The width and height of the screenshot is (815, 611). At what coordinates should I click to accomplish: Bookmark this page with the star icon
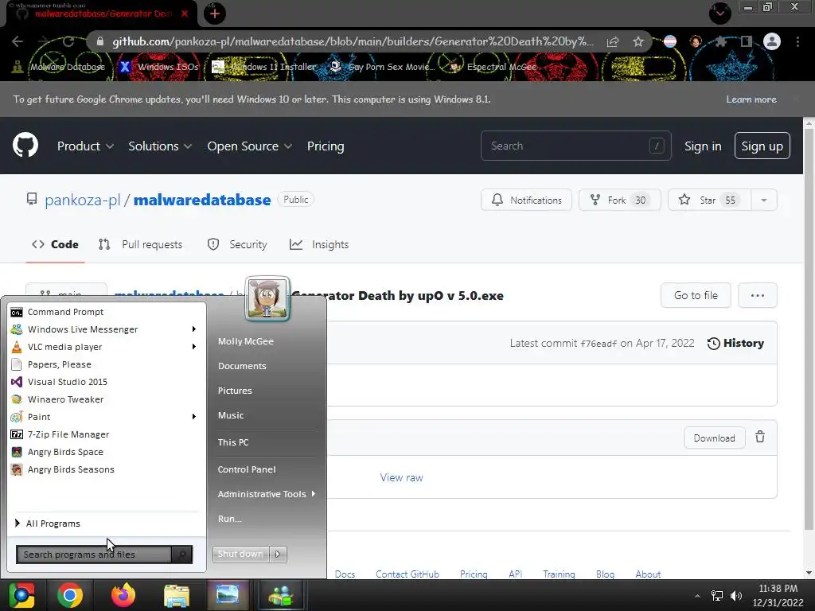coord(638,41)
